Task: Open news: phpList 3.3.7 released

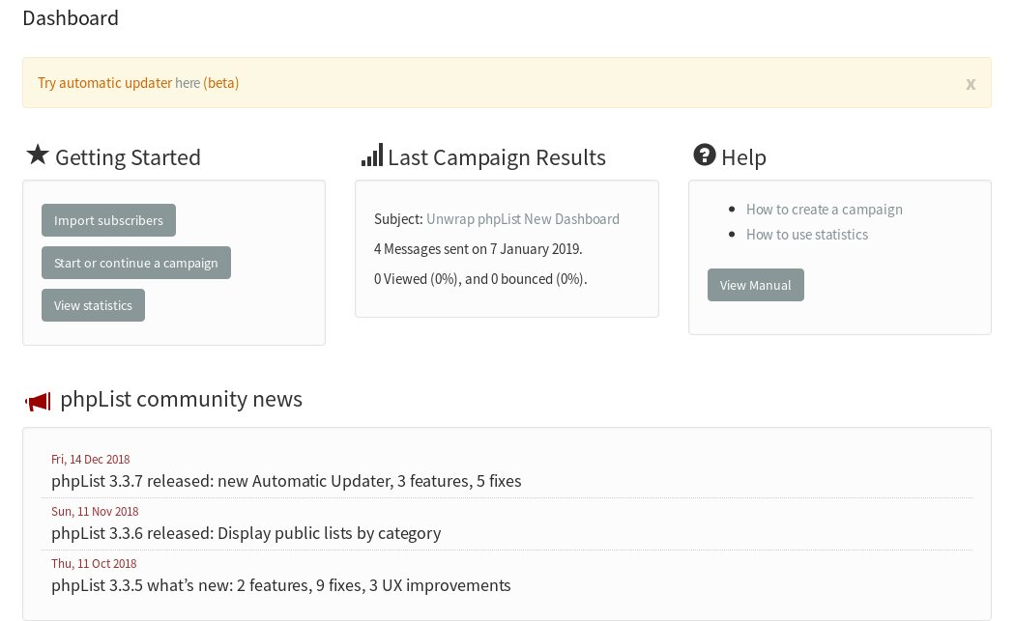Action: pos(286,481)
